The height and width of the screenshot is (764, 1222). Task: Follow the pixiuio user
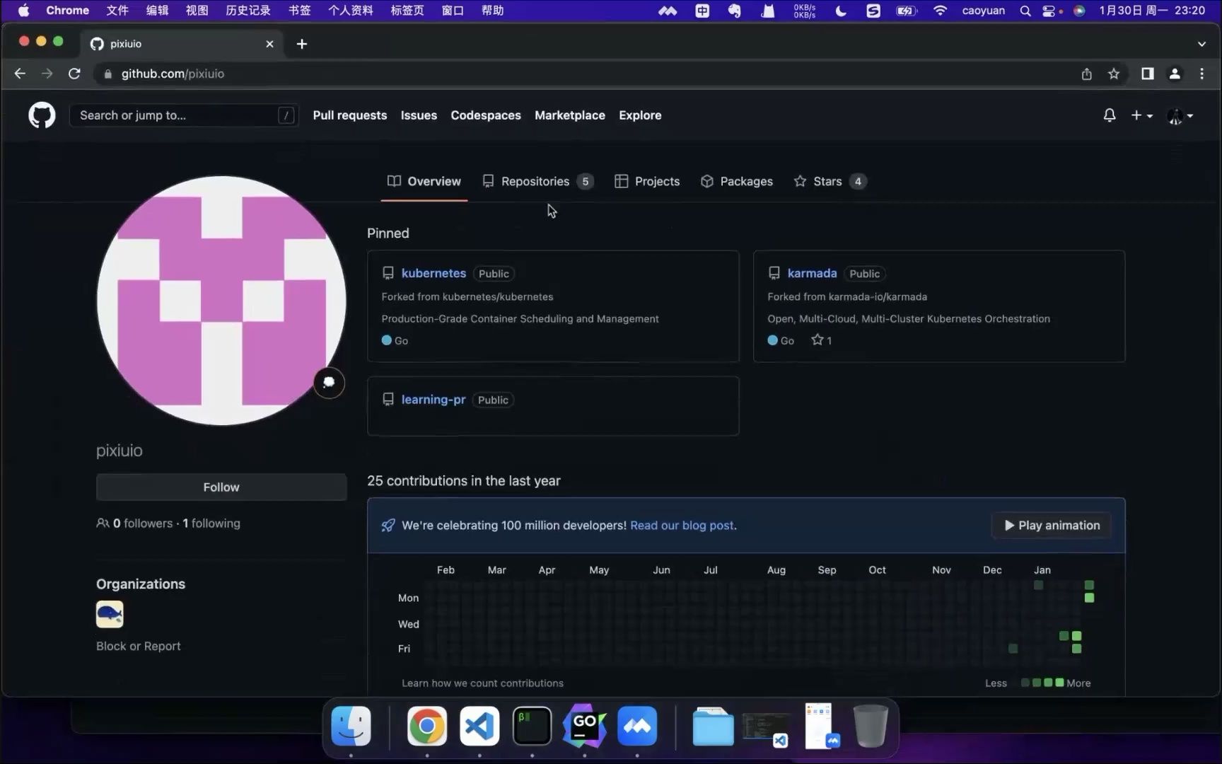click(x=221, y=487)
